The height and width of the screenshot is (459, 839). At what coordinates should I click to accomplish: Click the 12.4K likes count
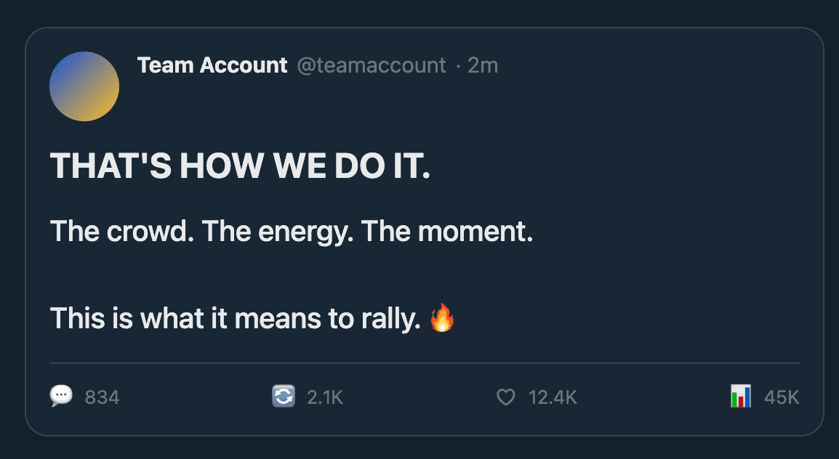[553, 397]
